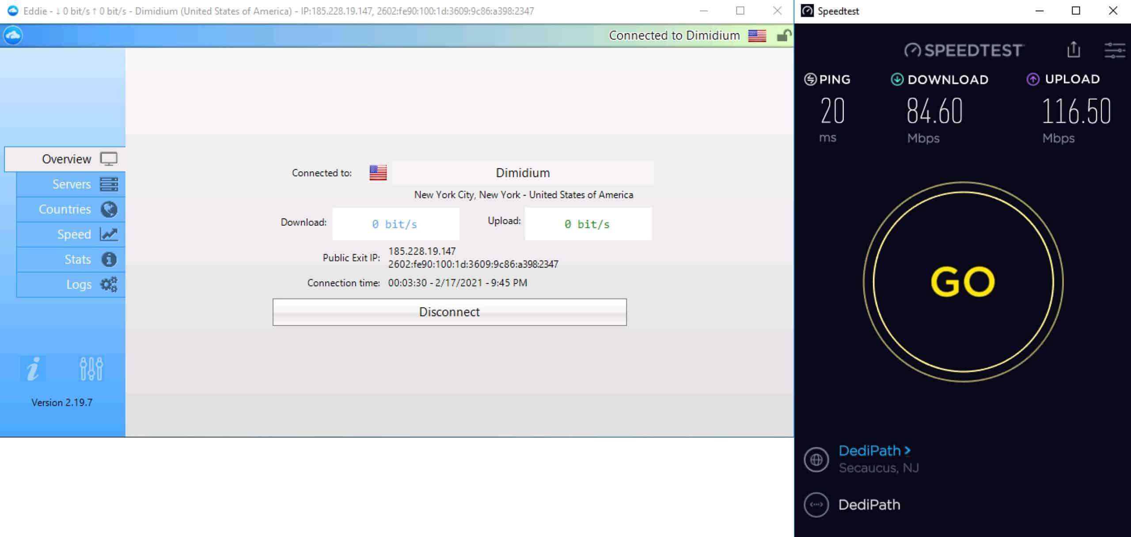Click the server globe icon beside DediPath
The width and height of the screenshot is (1131, 537).
point(816,460)
